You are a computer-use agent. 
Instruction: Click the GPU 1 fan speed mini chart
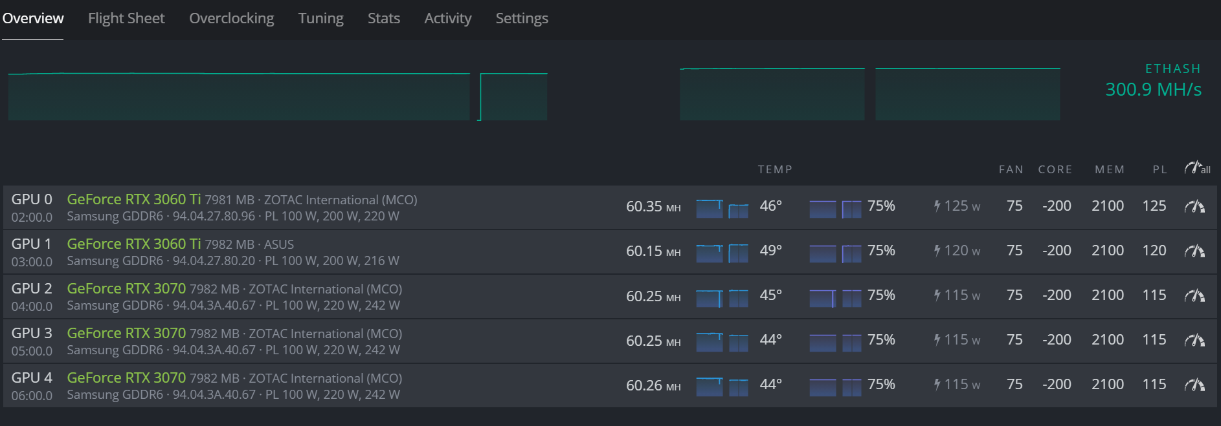(x=836, y=253)
